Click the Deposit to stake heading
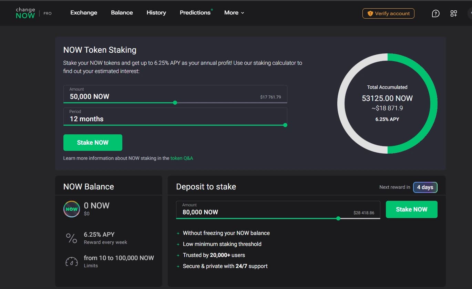The image size is (472, 289). [206, 187]
